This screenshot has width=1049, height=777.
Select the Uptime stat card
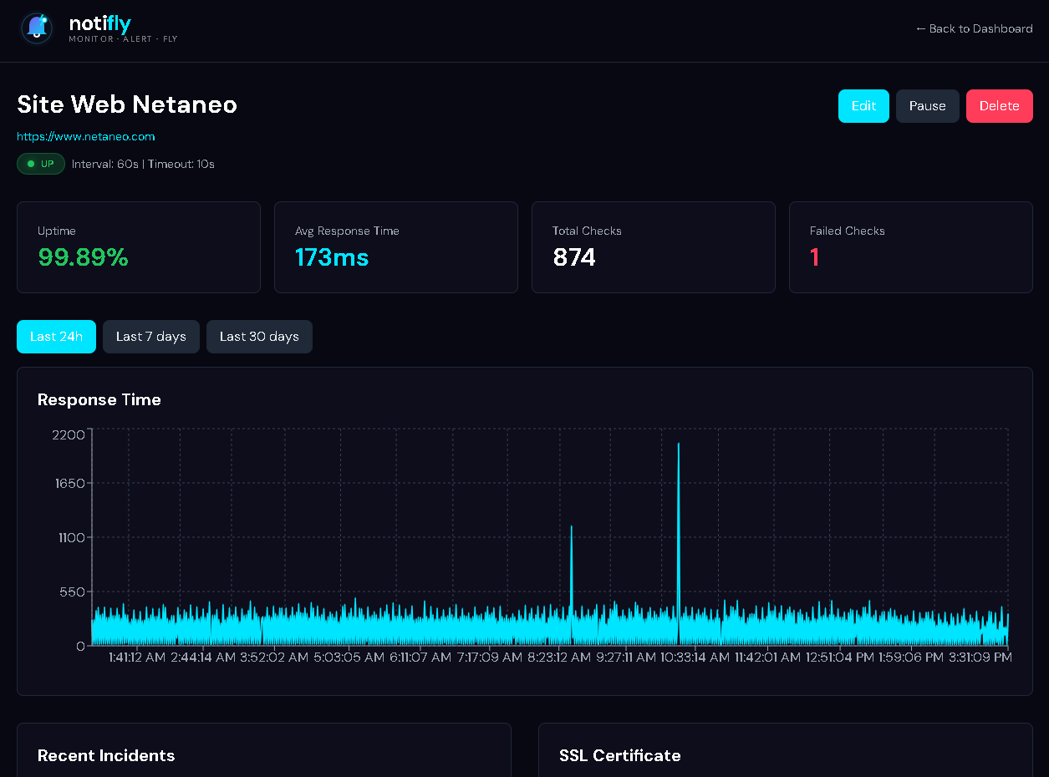pyautogui.click(x=138, y=246)
